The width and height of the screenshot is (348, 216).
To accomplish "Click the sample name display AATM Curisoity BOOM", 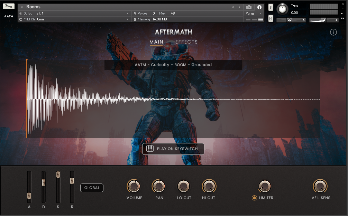I will click(173, 65).
